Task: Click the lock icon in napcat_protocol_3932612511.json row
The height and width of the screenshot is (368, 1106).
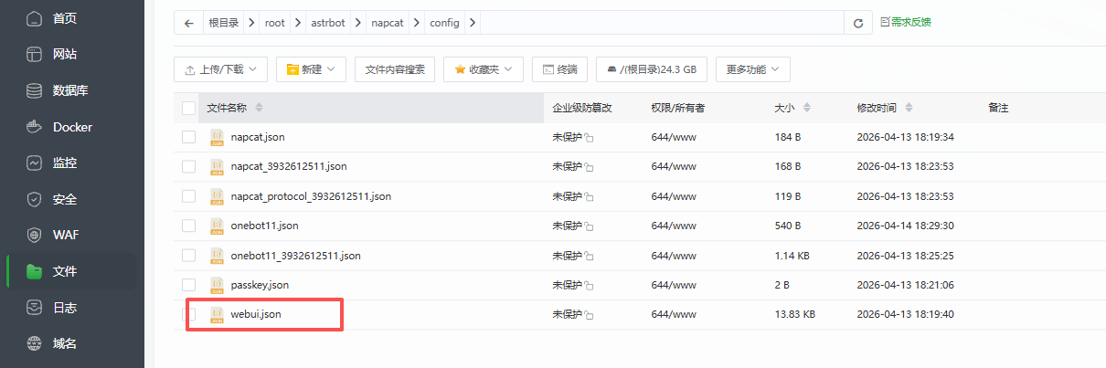Action: pyautogui.click(x=590, y=197)
